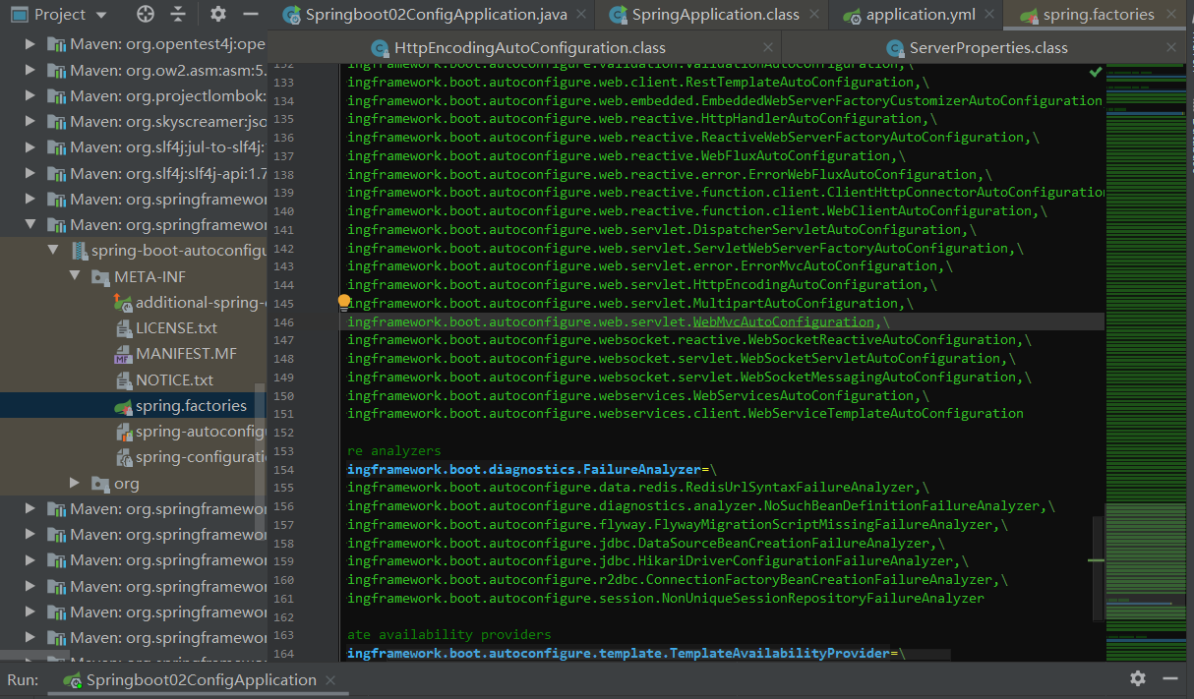
Task: Click the 're analyzers' comment on line 153
Action: 393,450
